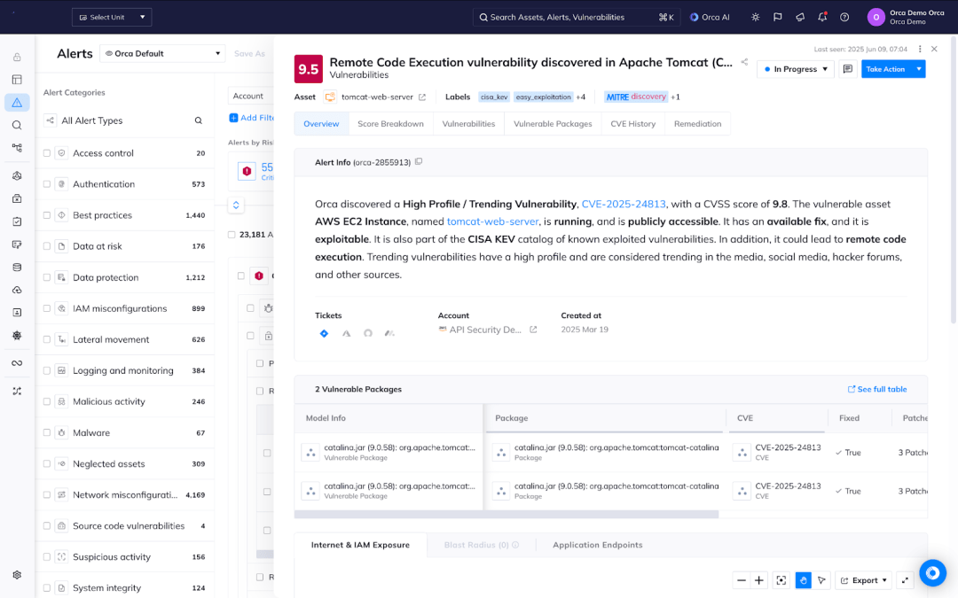Check the Access control category
Viewport: 958px width, 598px height.
pyautogui.click(x=47, y=153)
